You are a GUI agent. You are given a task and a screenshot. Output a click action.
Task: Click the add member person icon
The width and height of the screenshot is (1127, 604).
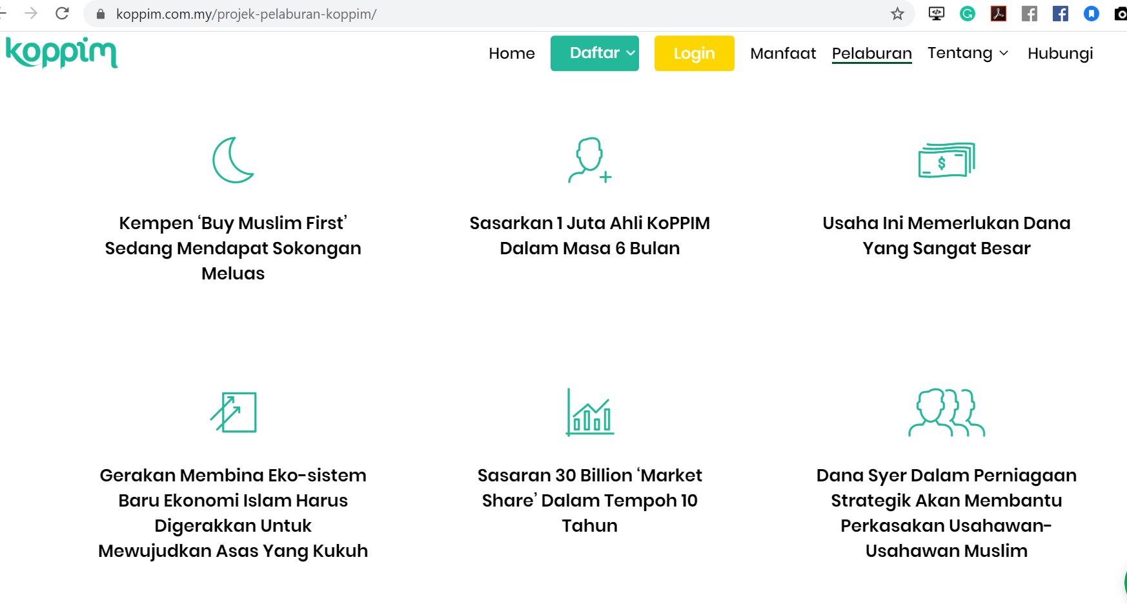(x=590, y=160)
